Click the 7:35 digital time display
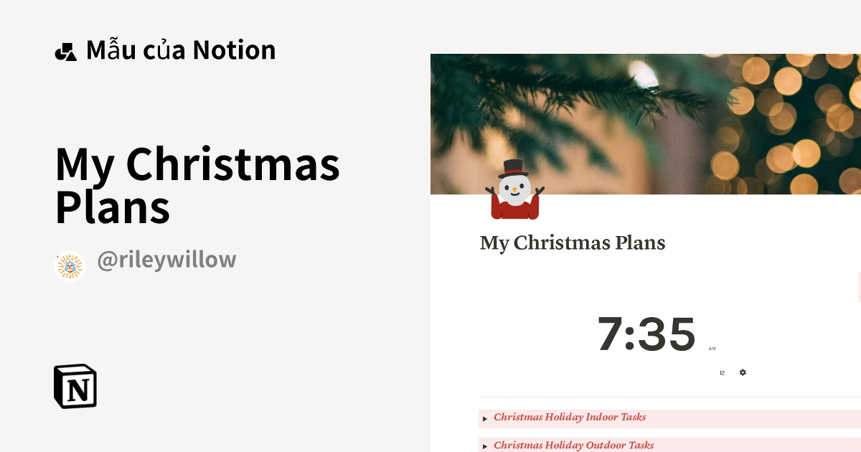This screenshot has width=861, height=452. coord(646,333)
